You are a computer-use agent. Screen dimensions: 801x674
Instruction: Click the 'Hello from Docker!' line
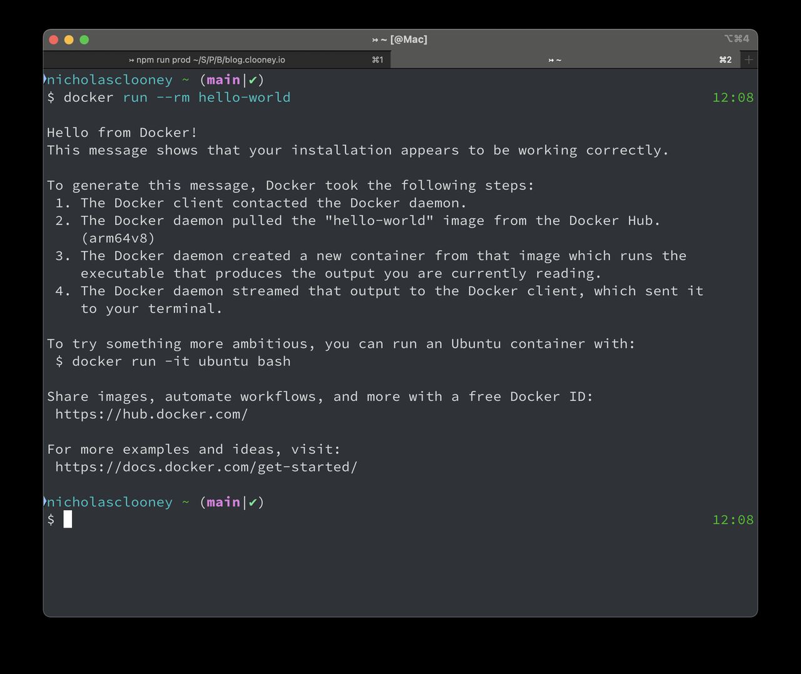pos(122,133)
